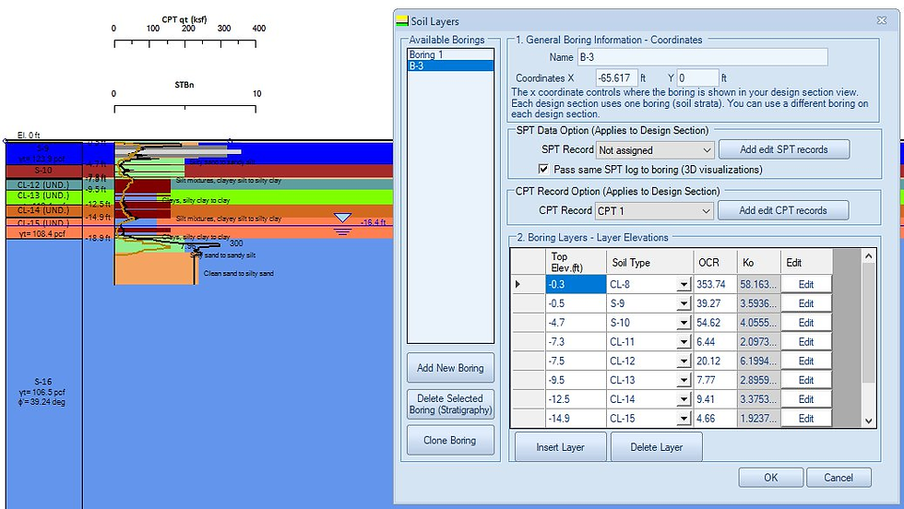Click Add edit SPT records button
The image size is (904, 509).
(x=783, y=149)
